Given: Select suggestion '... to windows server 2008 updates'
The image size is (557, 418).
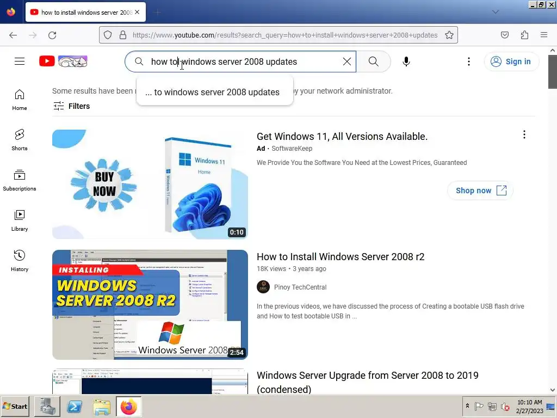Looking at the screenshot, I should click(214, 92).
